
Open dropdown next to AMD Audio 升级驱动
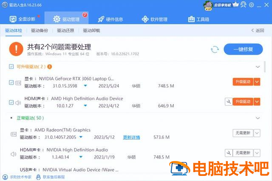point(257,102)
